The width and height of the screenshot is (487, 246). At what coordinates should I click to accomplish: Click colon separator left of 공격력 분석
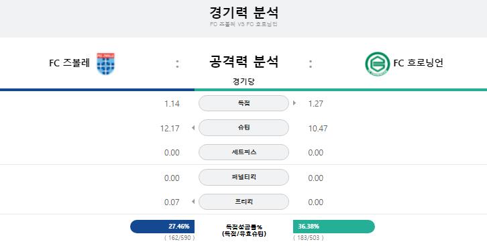(177, 64)
